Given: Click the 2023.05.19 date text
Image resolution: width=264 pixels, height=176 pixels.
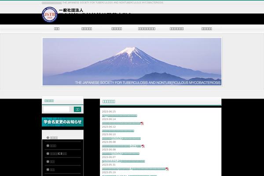Looking at the screenshot, I should point(109,172).
